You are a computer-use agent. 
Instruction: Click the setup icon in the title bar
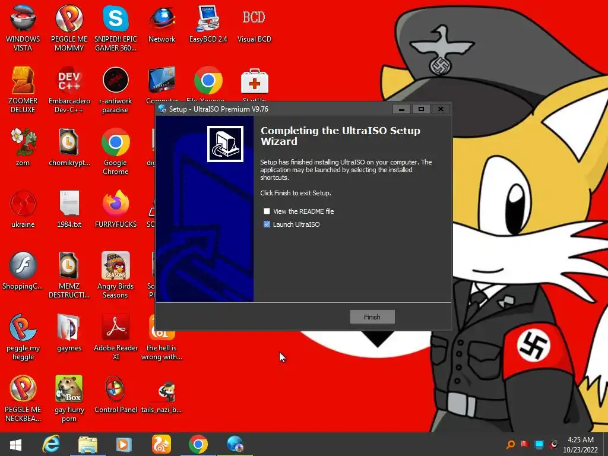162,109
